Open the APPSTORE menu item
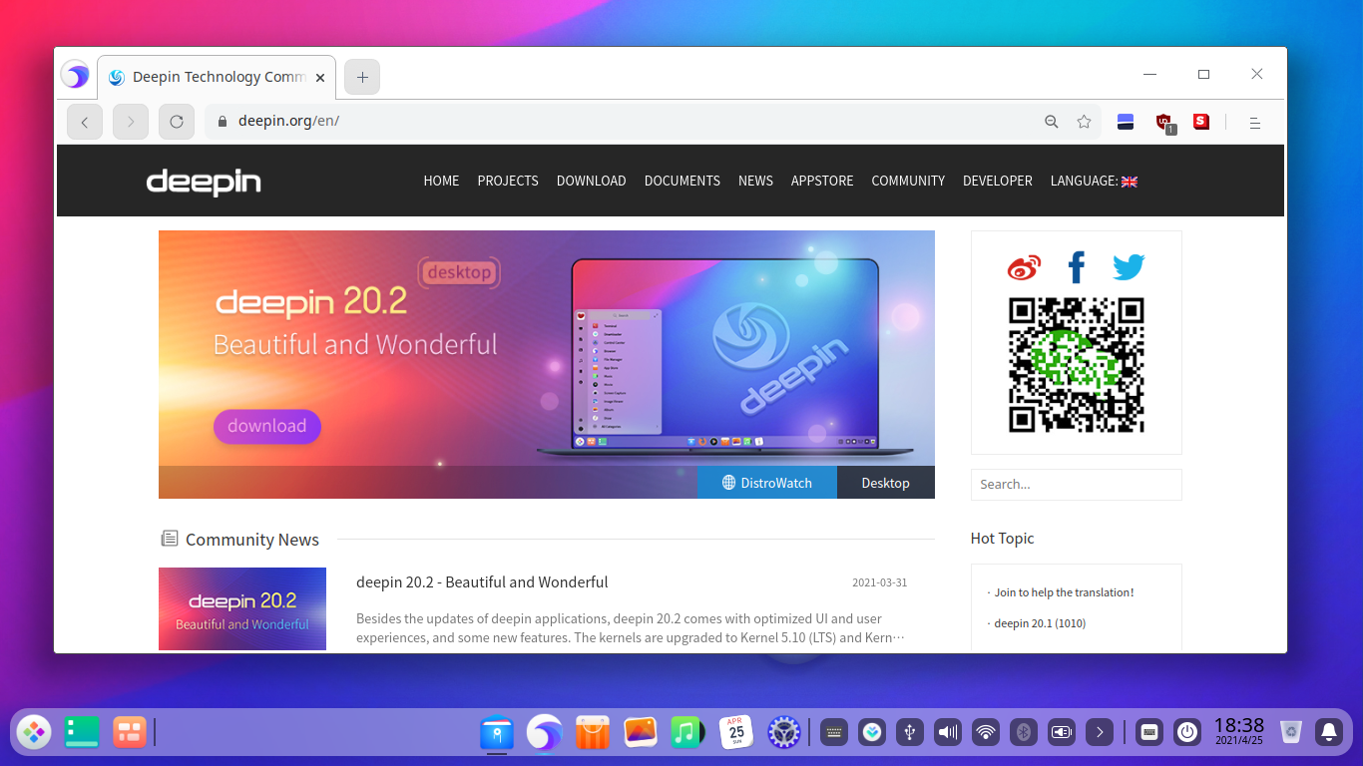The width and height of the screenshot is (1363, 766). [x=822, y=181]
